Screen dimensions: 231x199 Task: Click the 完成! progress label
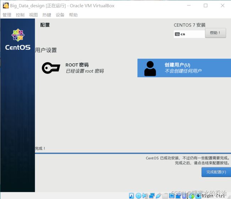[40, 148]
